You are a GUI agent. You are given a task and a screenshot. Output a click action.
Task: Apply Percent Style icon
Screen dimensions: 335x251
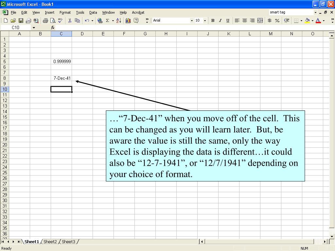point(277,21)
